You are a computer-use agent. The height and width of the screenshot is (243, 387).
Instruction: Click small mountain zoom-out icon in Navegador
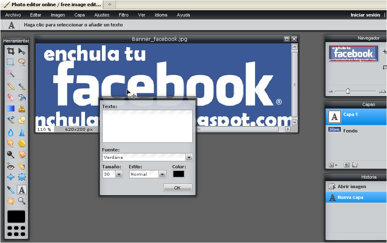pos(331,91)
